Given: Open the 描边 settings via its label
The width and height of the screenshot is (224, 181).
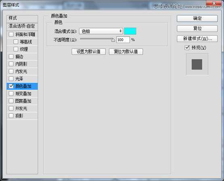Looking at the screenshot, I should (x=19, y=57).
